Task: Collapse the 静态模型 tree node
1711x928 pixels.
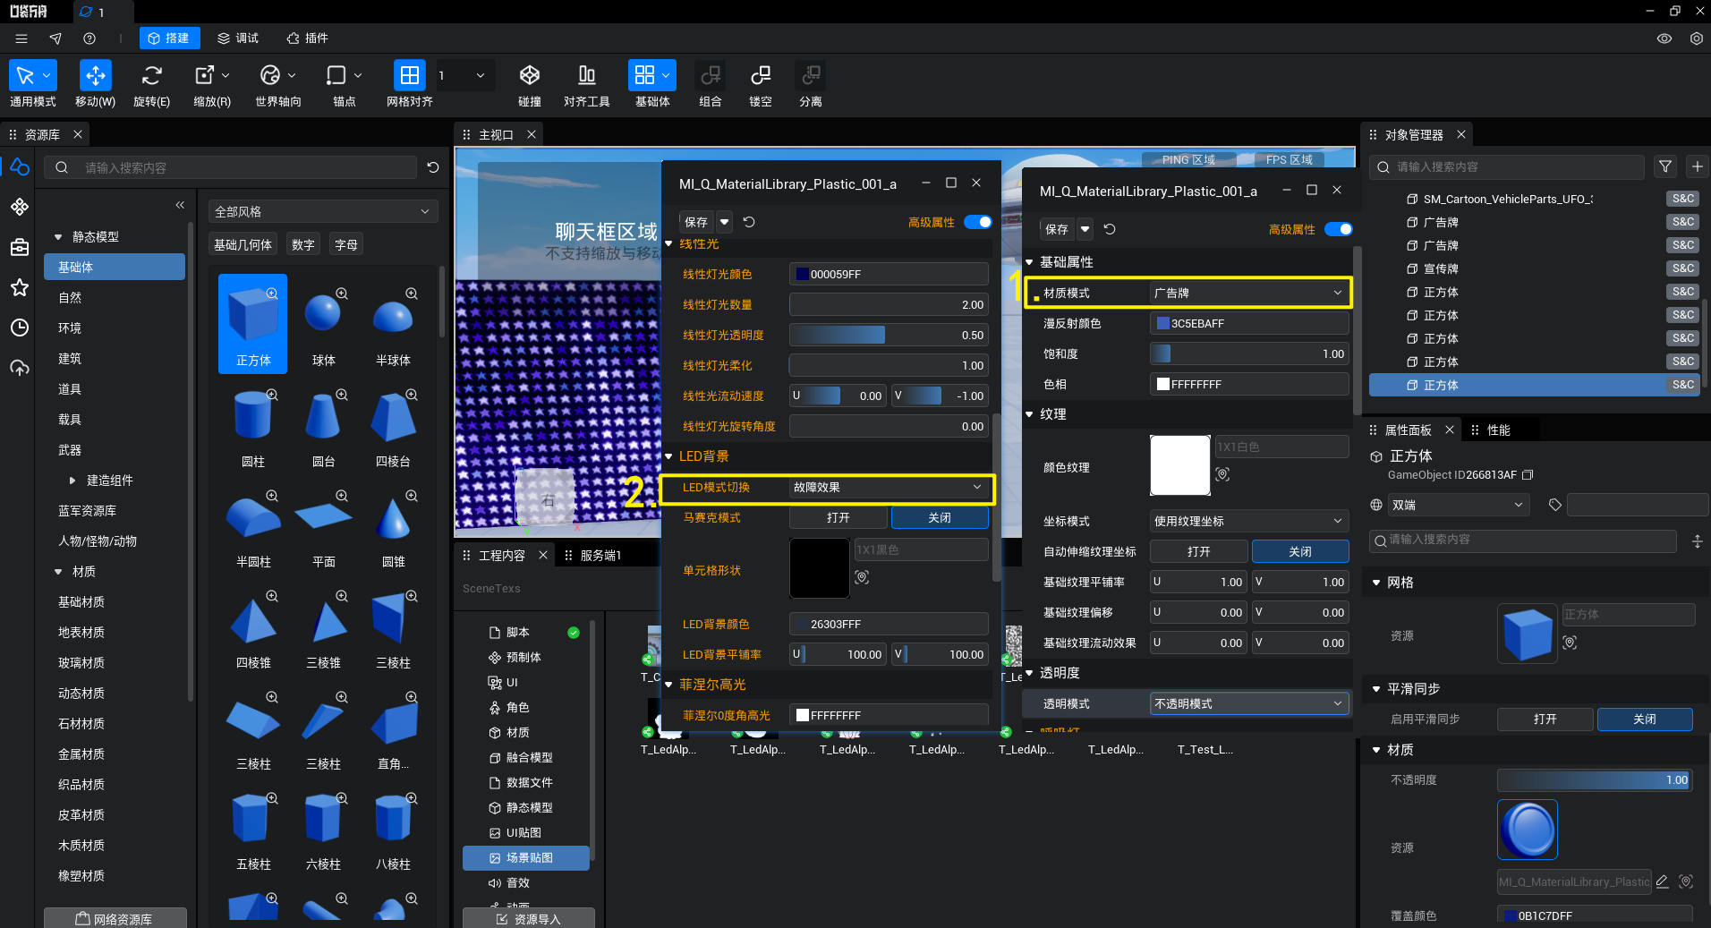Action: point(58,237)
